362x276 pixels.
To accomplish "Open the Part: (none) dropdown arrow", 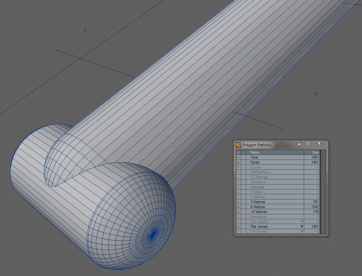I will click(301, 226).
